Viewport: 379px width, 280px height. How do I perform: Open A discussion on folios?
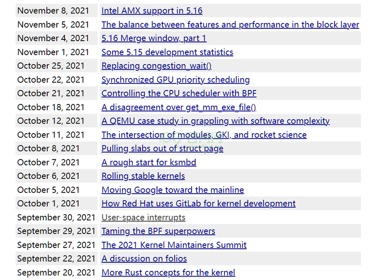[144, 259]
